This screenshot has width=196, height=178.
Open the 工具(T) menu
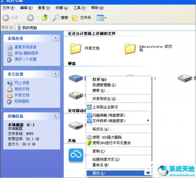click(x=80, y=8)
